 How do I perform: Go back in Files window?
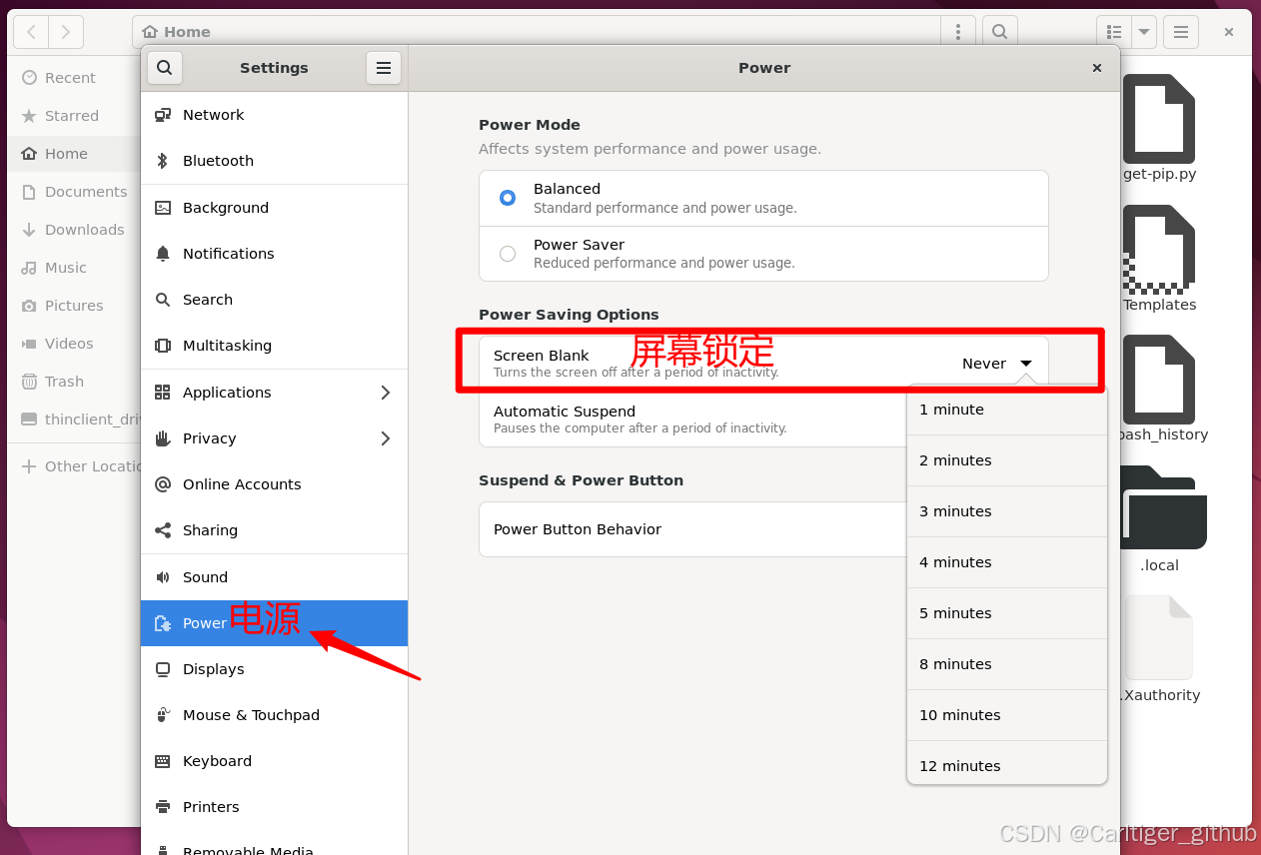(x=31, y=32)
